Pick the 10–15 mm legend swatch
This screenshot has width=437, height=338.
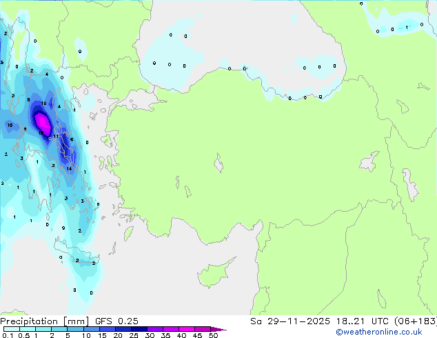click(91, 329)
